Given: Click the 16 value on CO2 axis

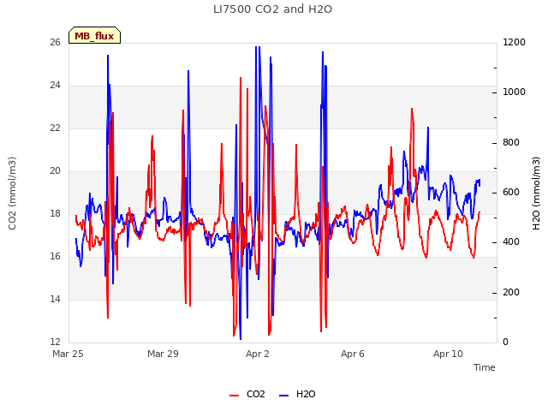Looking at the screenshot, I should pyautogui.click(x=55, y=257).
